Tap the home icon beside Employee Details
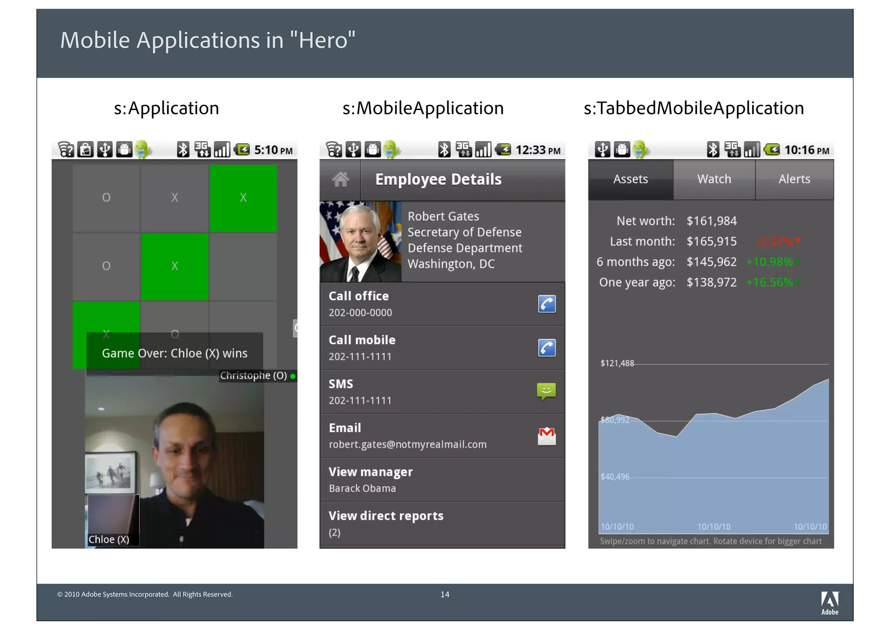Screen dimensions: 891x630 point(340,179)
